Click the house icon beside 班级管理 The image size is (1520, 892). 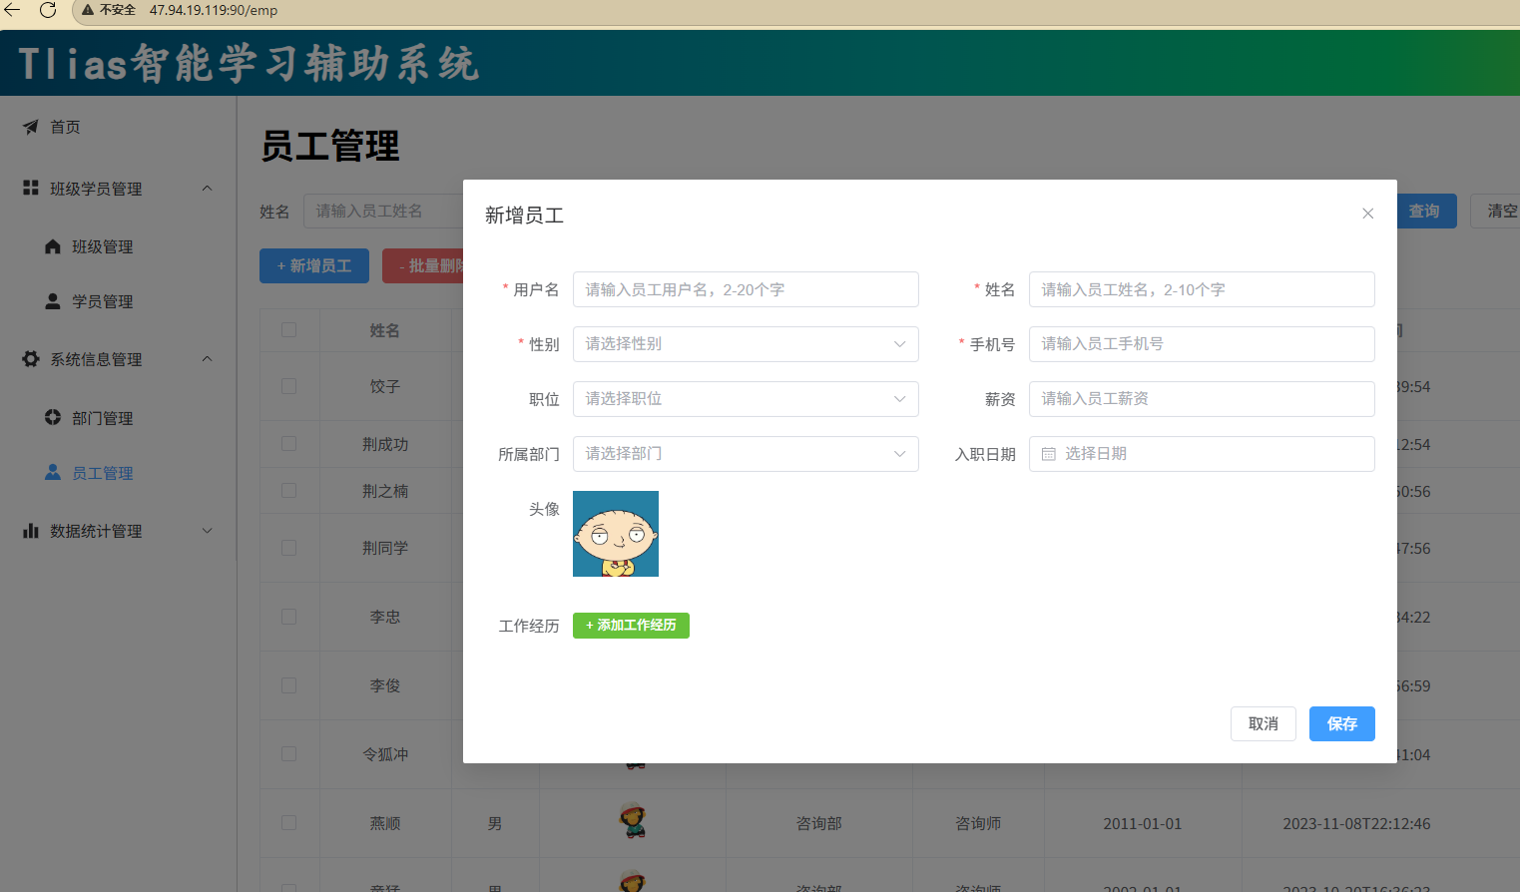click(x=53, y=246)
